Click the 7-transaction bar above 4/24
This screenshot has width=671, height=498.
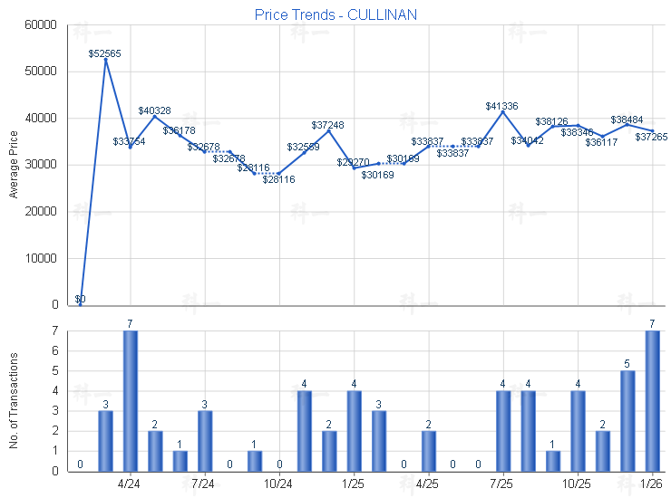click(131, 400)
